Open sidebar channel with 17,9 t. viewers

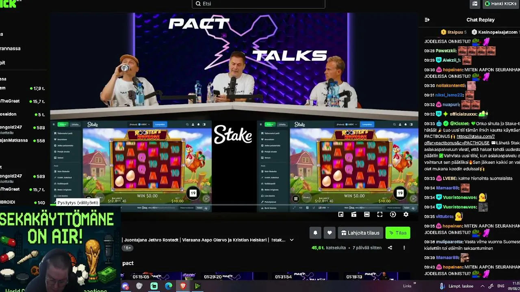pyautogui.click(x=22, y=88)
